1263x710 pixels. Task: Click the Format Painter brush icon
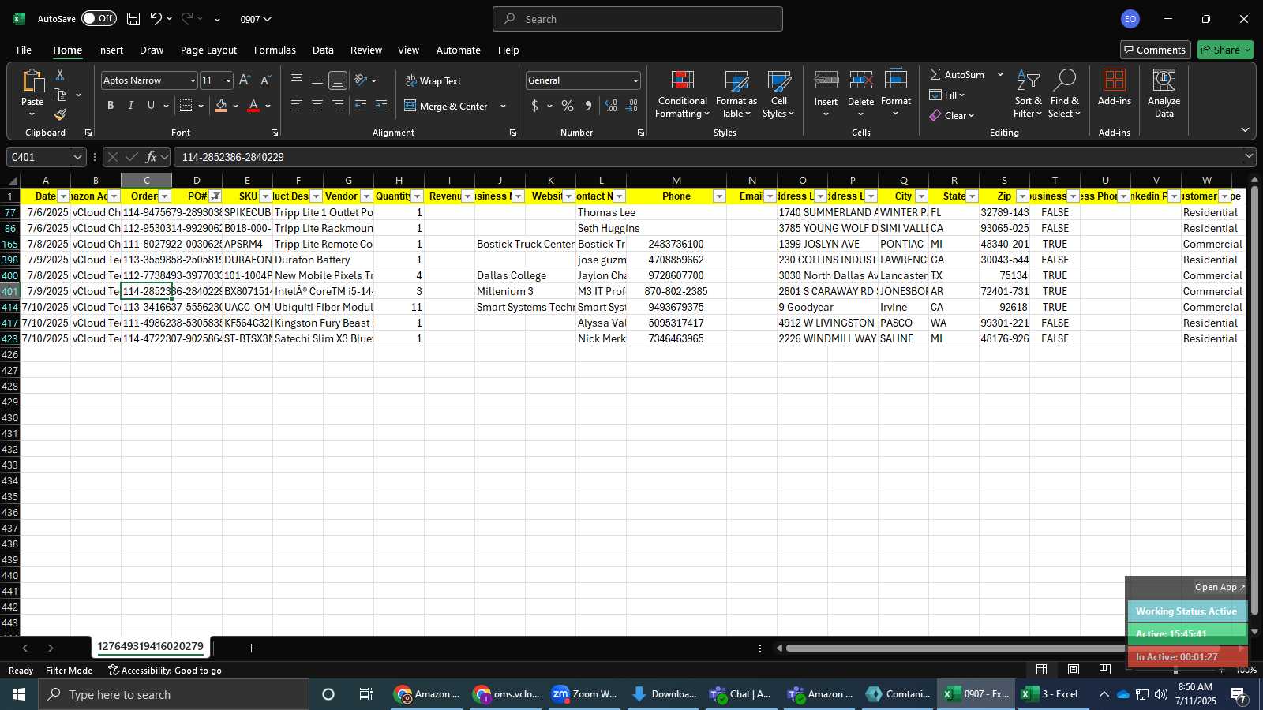tap(60, 115)
